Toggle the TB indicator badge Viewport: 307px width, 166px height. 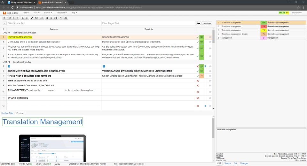(284, 13)
